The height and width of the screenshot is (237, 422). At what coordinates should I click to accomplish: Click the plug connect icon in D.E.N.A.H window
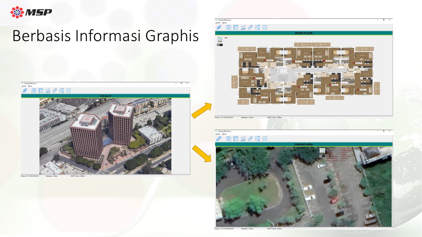pyautogui.click(x=25, y=91)
